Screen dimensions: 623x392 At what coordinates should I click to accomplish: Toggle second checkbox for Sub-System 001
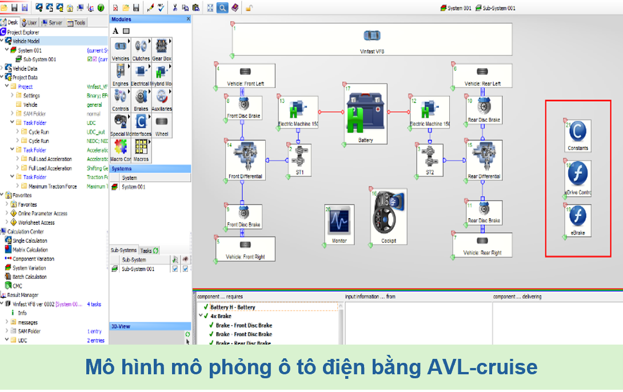[185, 269]
